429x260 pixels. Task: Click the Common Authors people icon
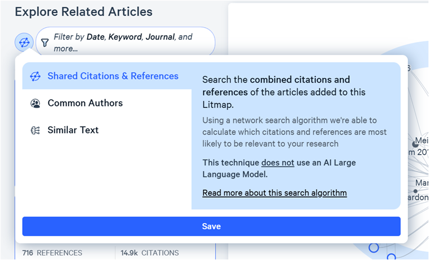pyautogui.click(x=35, y=103)
